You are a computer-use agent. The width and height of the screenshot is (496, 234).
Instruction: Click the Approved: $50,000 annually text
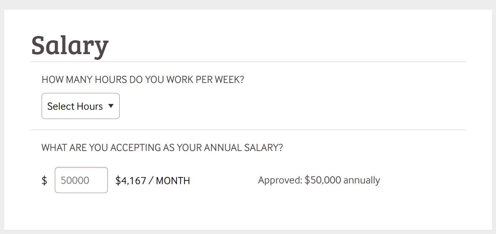tap(319, 180)
